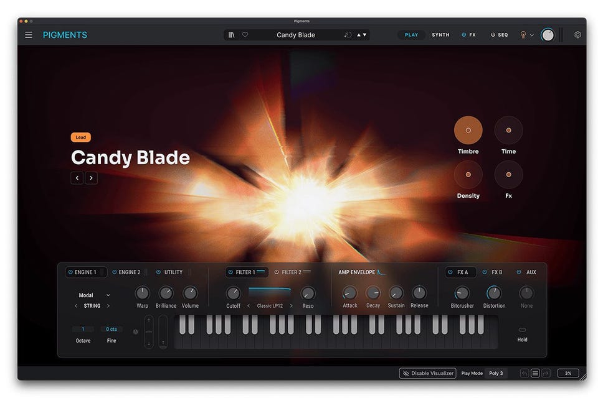
Task: Click the Bitcrusher knob
Action: pos(462,293)
